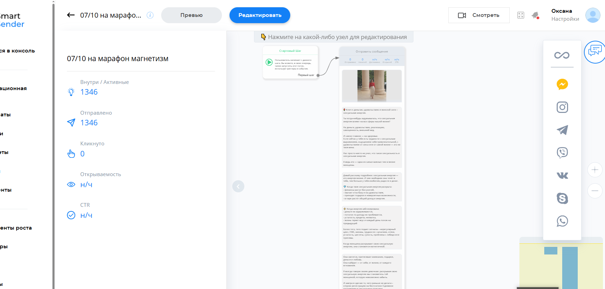
Task: Open the live chat support bubble
Action: [595, 52]
